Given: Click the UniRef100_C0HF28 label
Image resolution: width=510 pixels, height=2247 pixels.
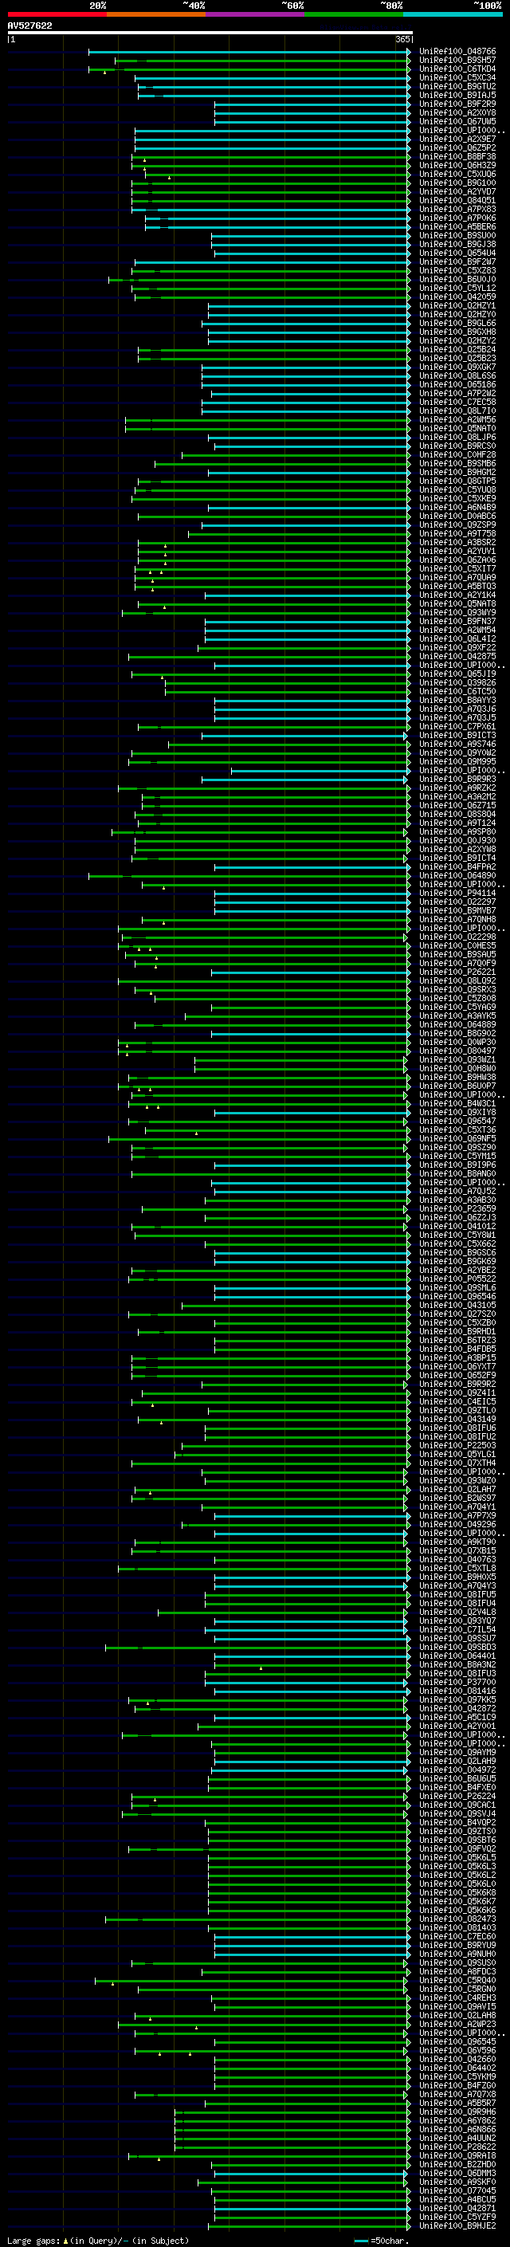Looking at the screenshot, I should (x=457, y=454).
